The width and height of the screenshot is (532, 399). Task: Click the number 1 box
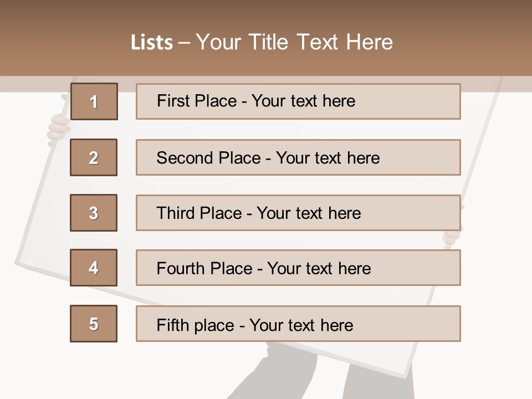click(x=94, y=101)
